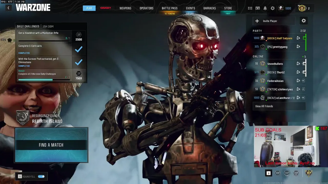Click View All Friends
The height and width of the screenshot is (184, 328).
pyautogui.click(x=279, y=106)
